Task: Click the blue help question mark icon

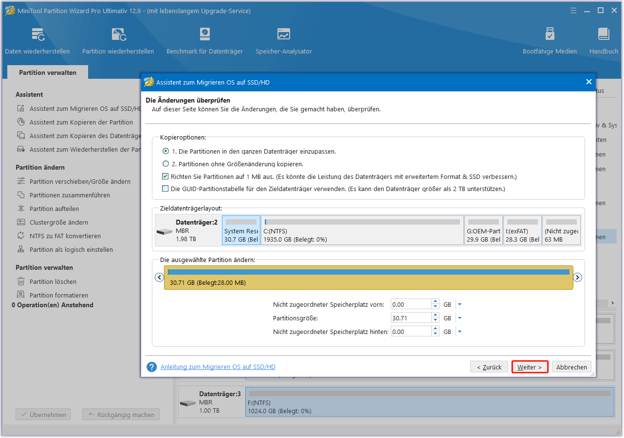Action: 152,367
